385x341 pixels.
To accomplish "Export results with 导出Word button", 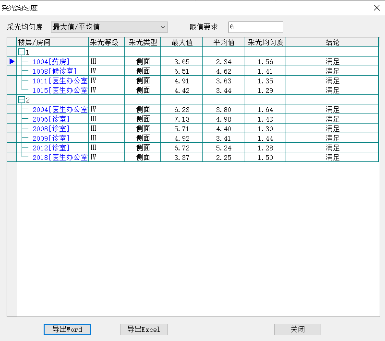I will point(67,330).
